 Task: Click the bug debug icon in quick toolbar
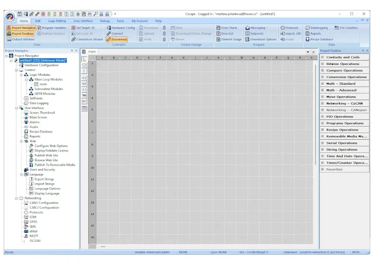[x=78, y=14]
